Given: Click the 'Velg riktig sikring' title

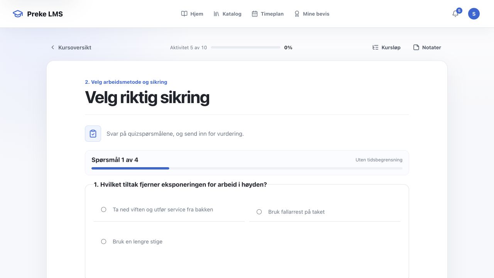Looking at the screenshot, I should click(x=147, y=98).
